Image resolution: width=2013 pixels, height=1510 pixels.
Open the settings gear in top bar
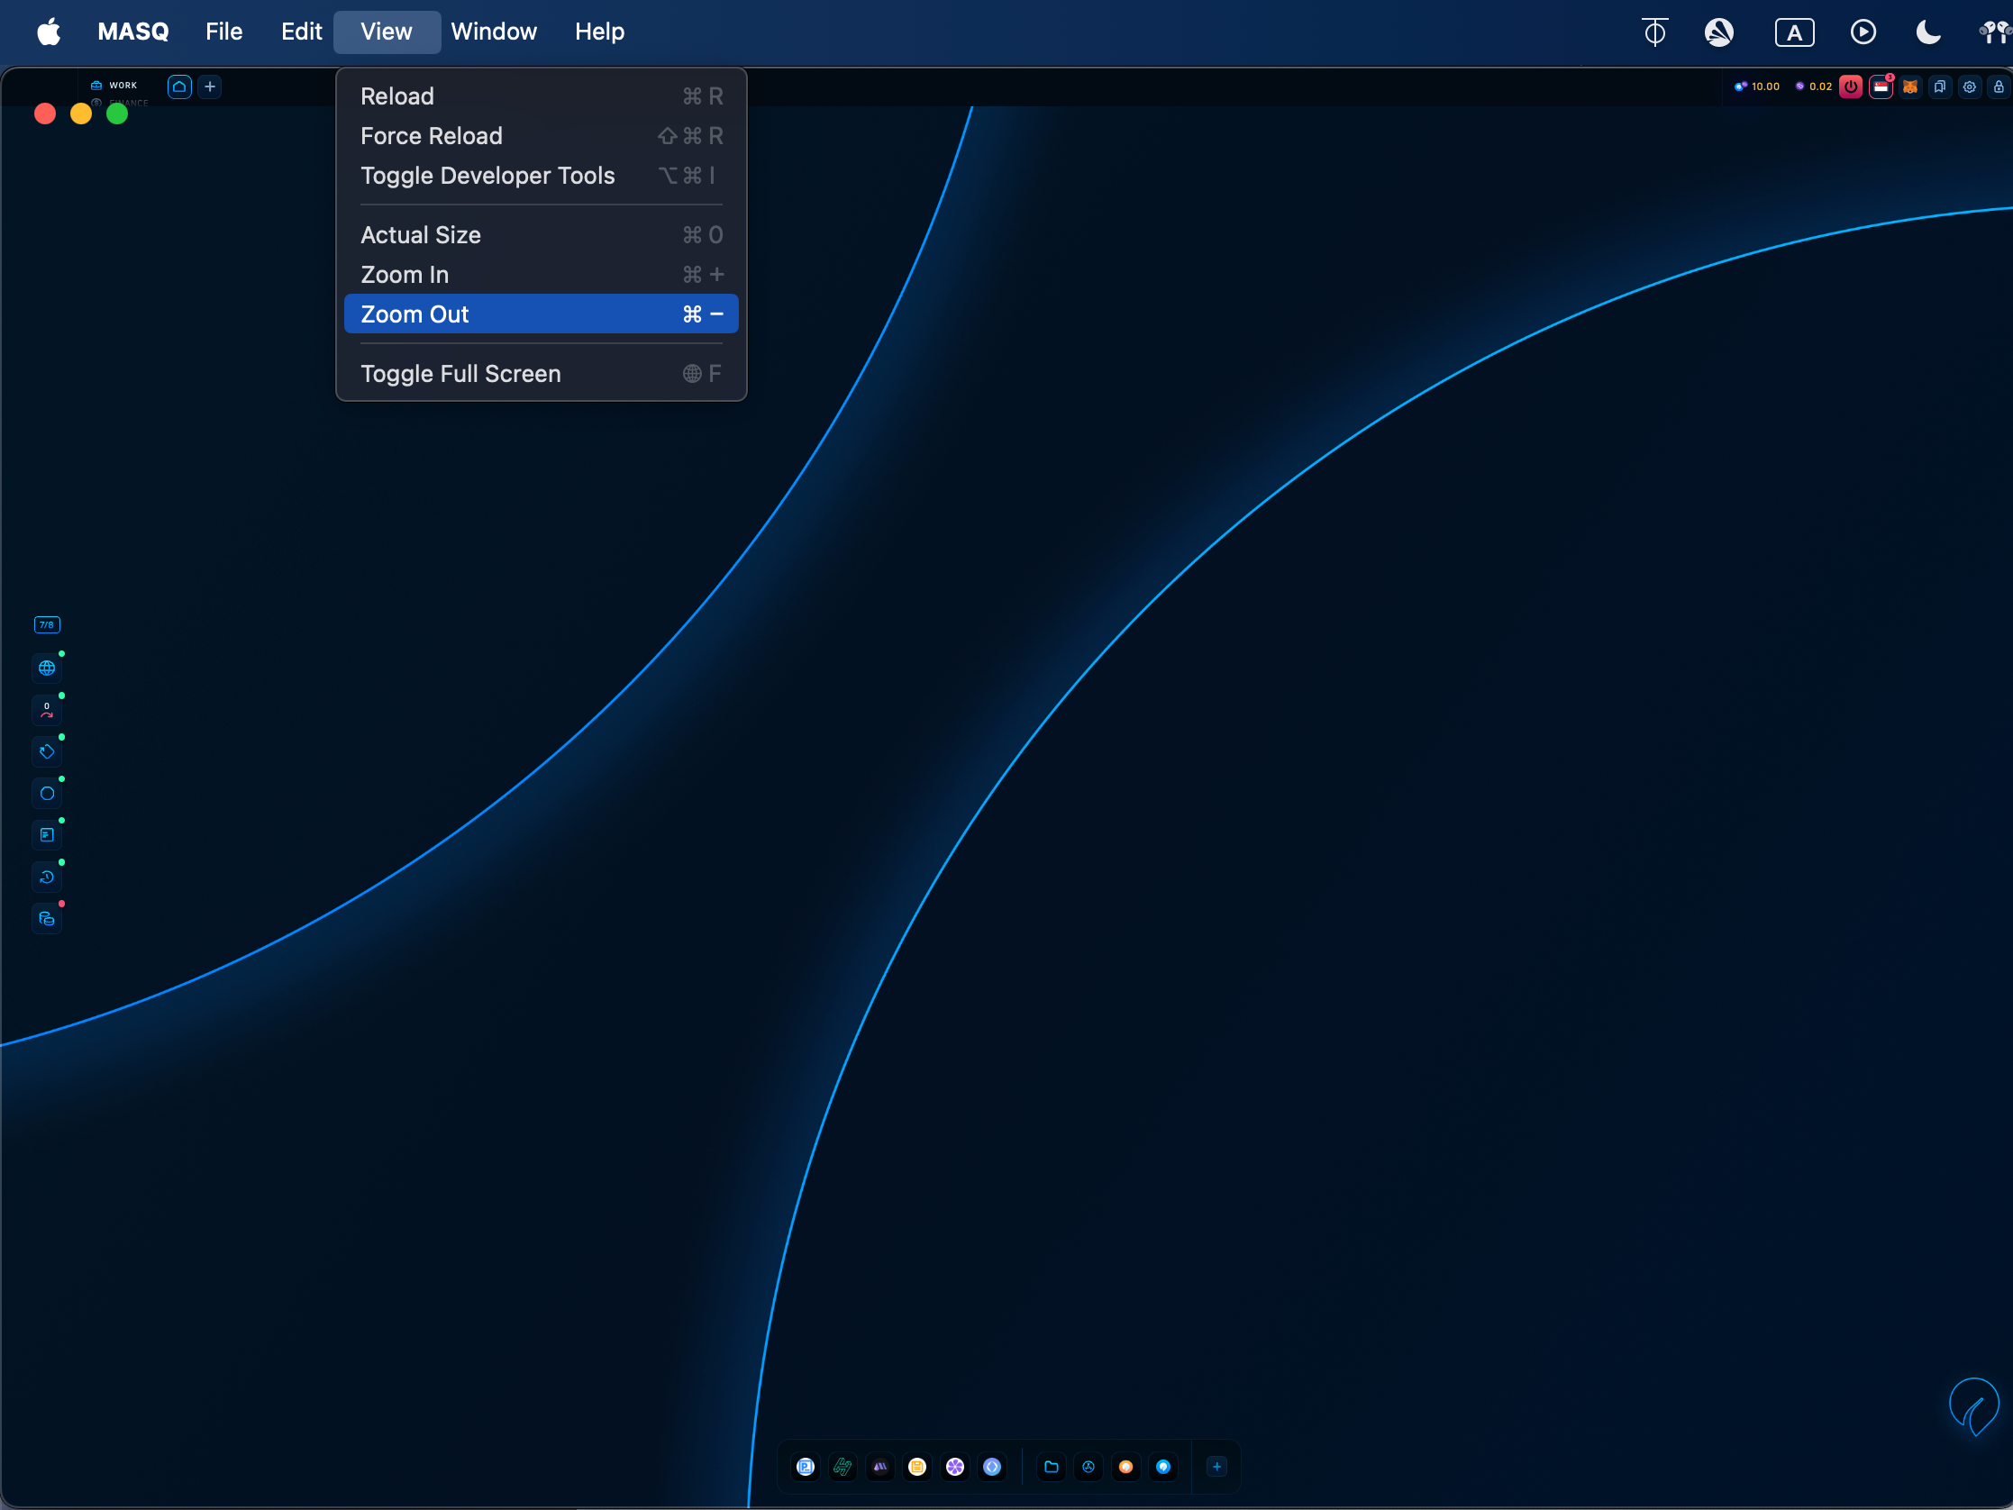tap(1970, 86)
